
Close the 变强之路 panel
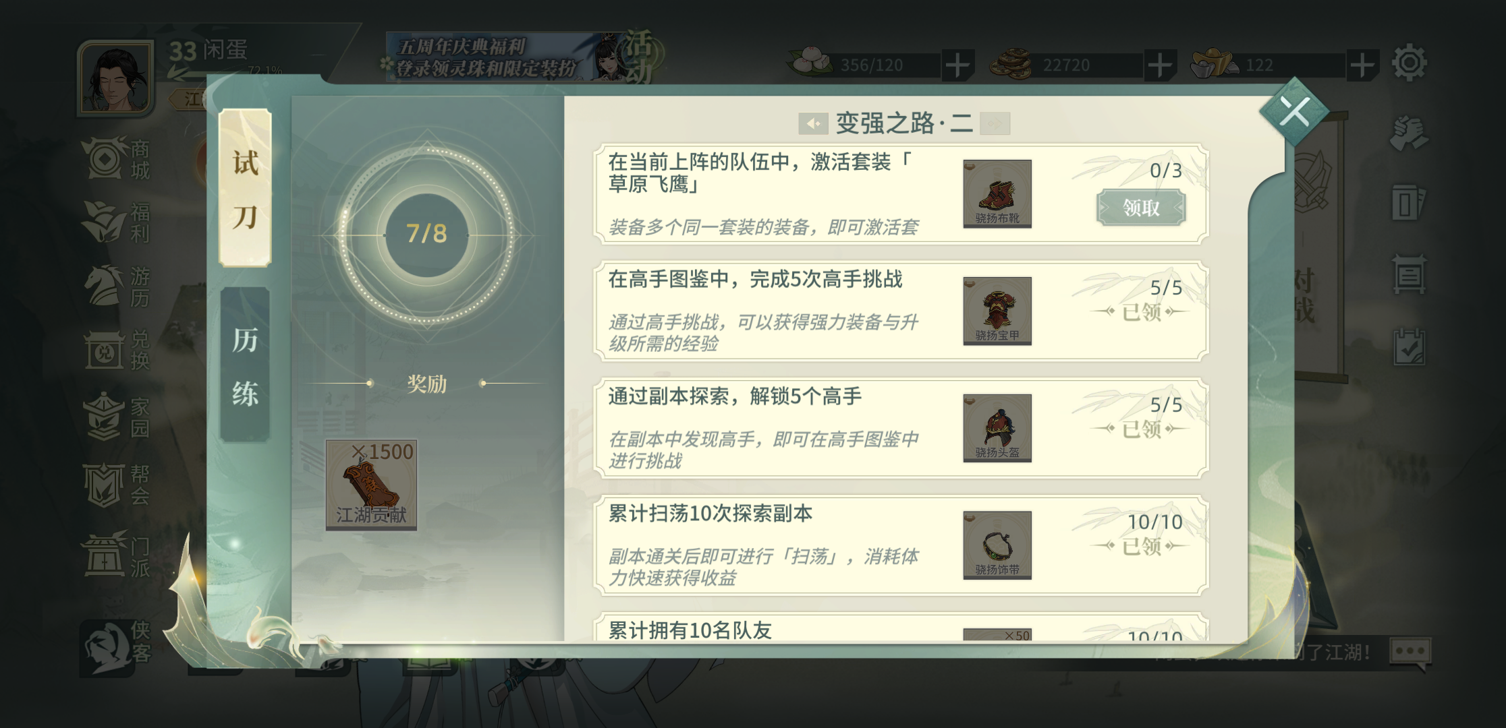(1294, 111)
